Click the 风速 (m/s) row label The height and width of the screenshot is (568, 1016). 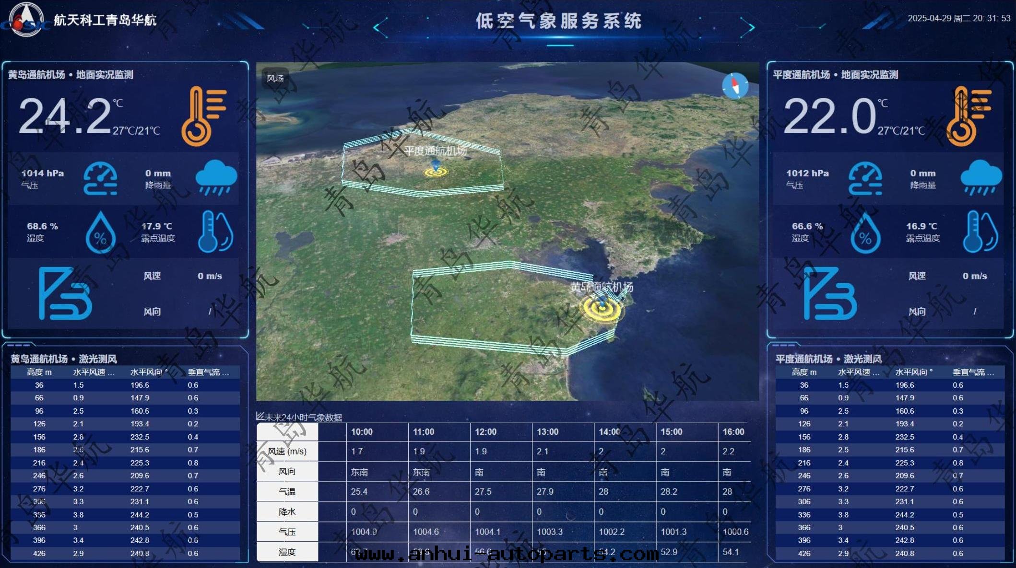(287, 451)
